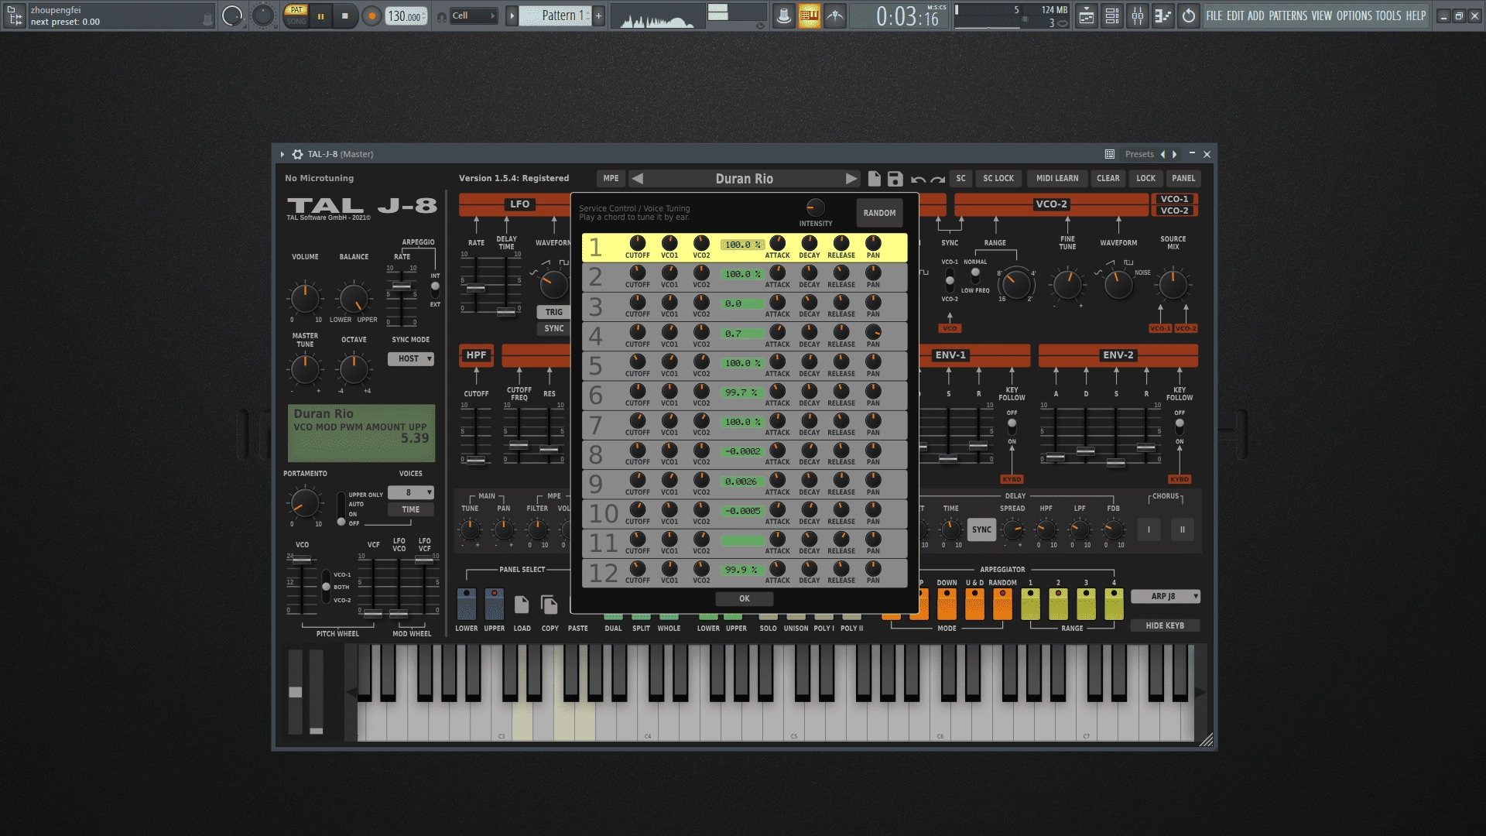Viewport: 1486px width, 836px height.
Task: Enable Chorus II
Action: [x=1182, y=529]
